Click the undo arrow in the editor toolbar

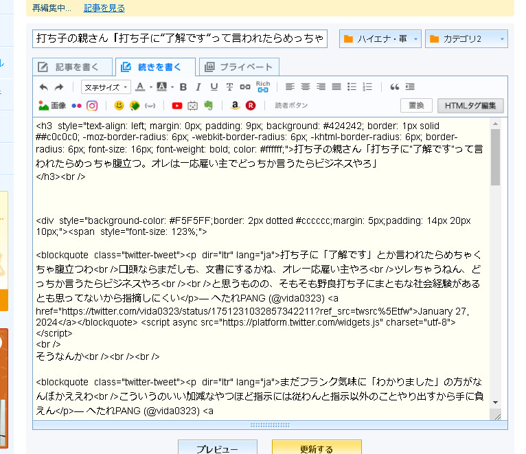tap(44, 87)
